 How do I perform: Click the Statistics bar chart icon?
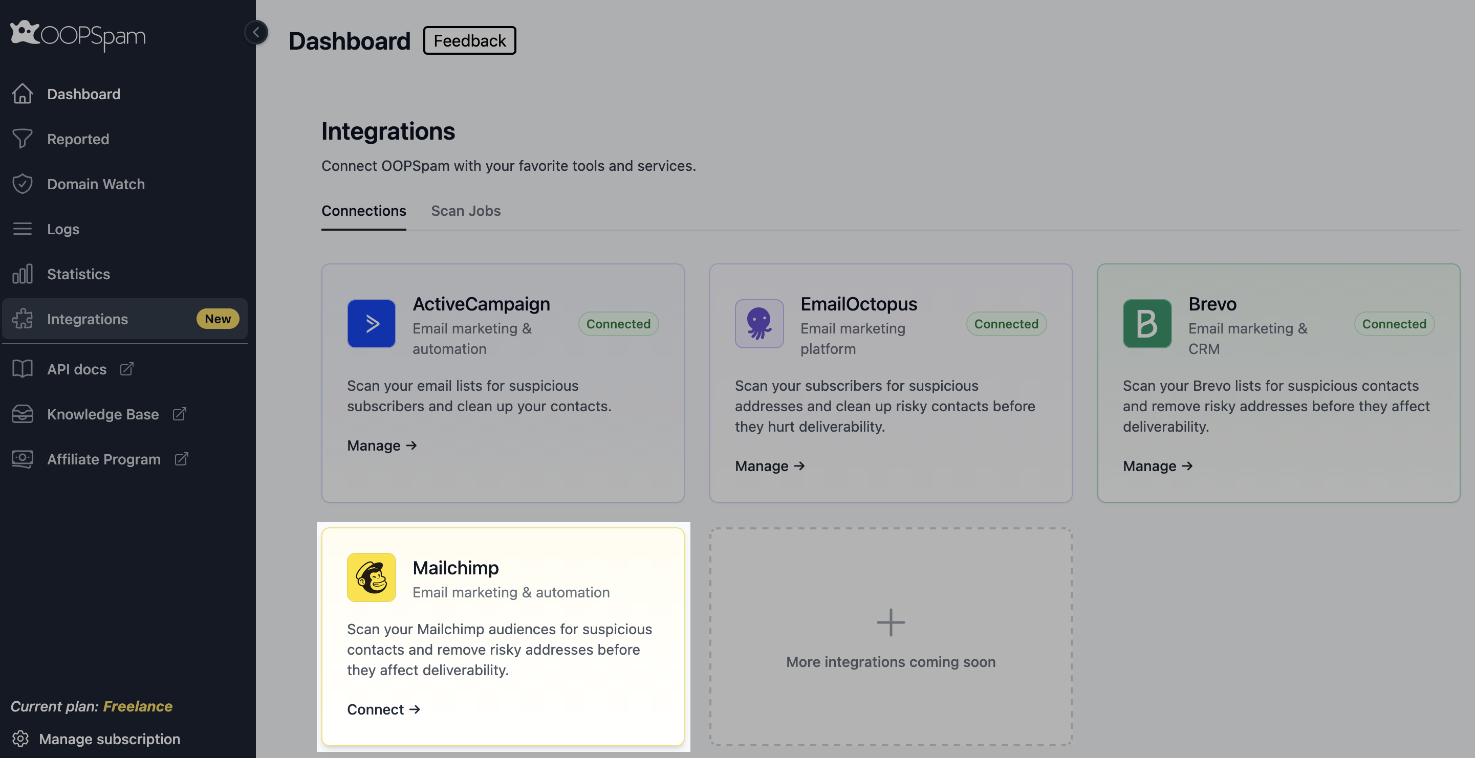(x=23, y=274)
